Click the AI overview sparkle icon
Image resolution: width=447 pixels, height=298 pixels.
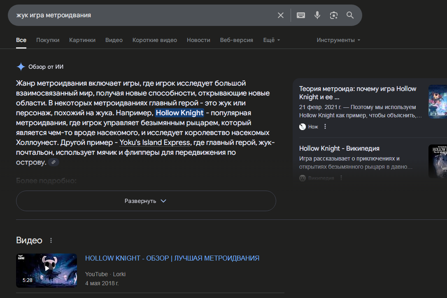click(x=21, y=67)
